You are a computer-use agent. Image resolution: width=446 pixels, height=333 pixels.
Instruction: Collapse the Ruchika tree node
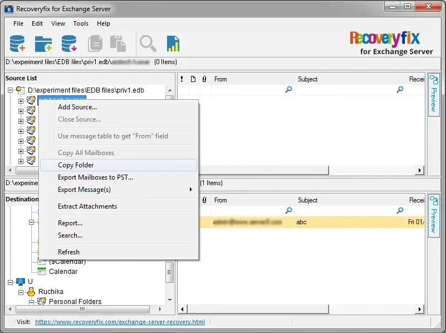(21, 292)
